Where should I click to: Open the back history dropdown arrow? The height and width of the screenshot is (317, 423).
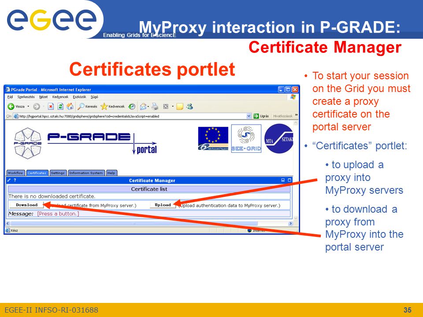coord(28,107)
